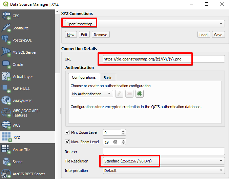Click the Edit connection button
Screen dimensions: 229x179
pos(84,35)
